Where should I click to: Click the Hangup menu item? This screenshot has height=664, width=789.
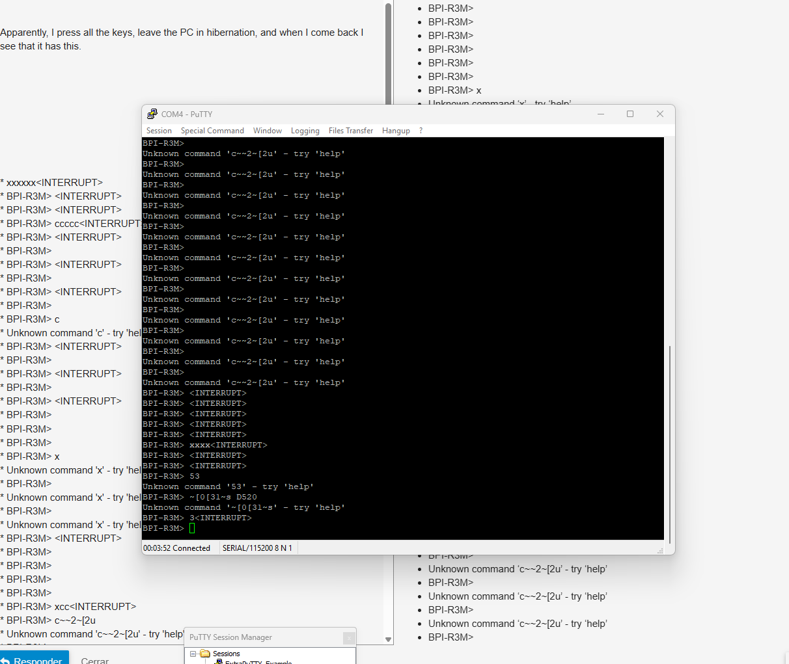[x=396, y=131]
